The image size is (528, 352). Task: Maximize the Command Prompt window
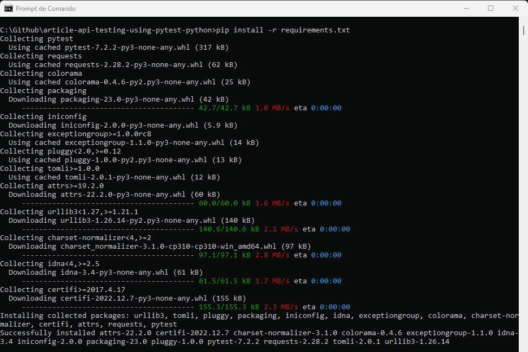click(492, 8)
